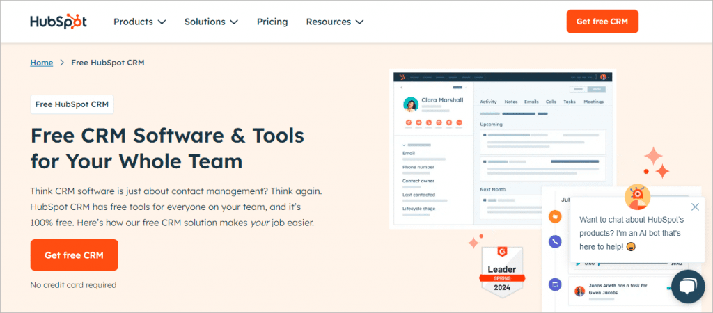Click the 'Lifecycle stage' field label
Viewport: 713px width, 313px height.
click(418, 209)
